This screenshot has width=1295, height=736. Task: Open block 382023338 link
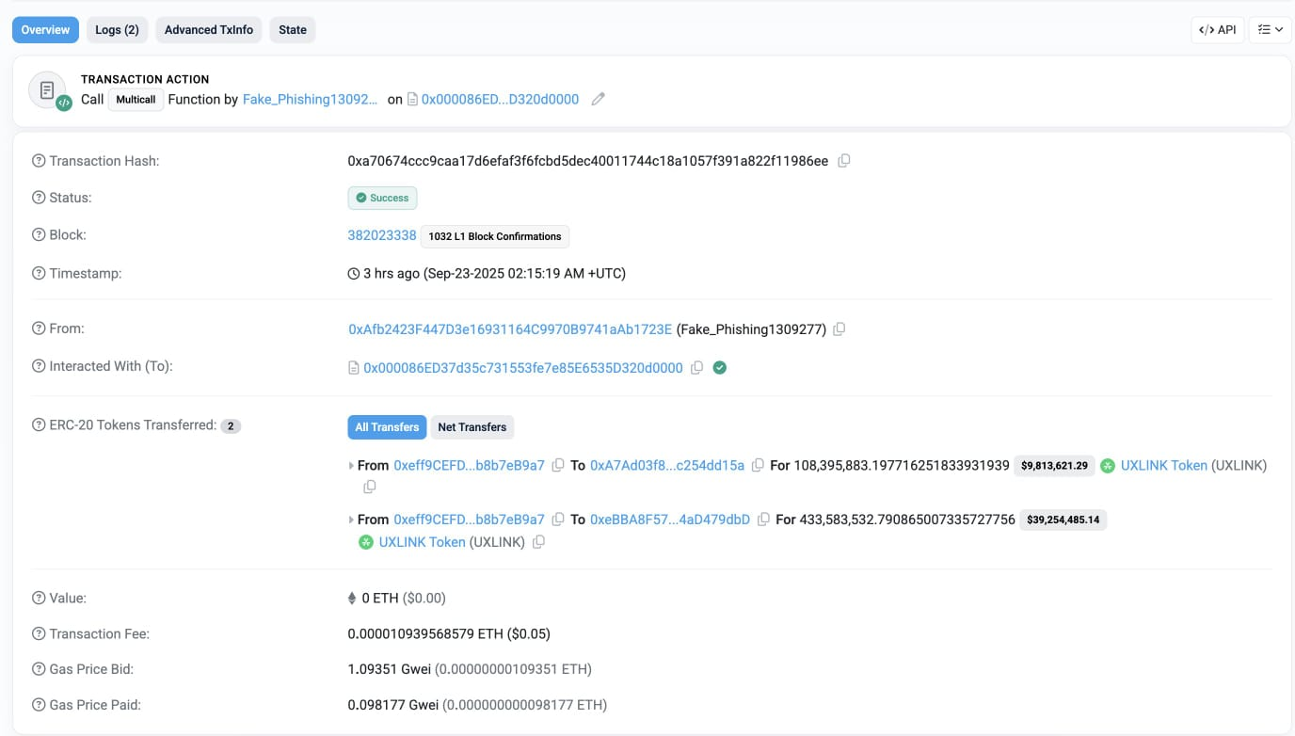coord(382,235)
